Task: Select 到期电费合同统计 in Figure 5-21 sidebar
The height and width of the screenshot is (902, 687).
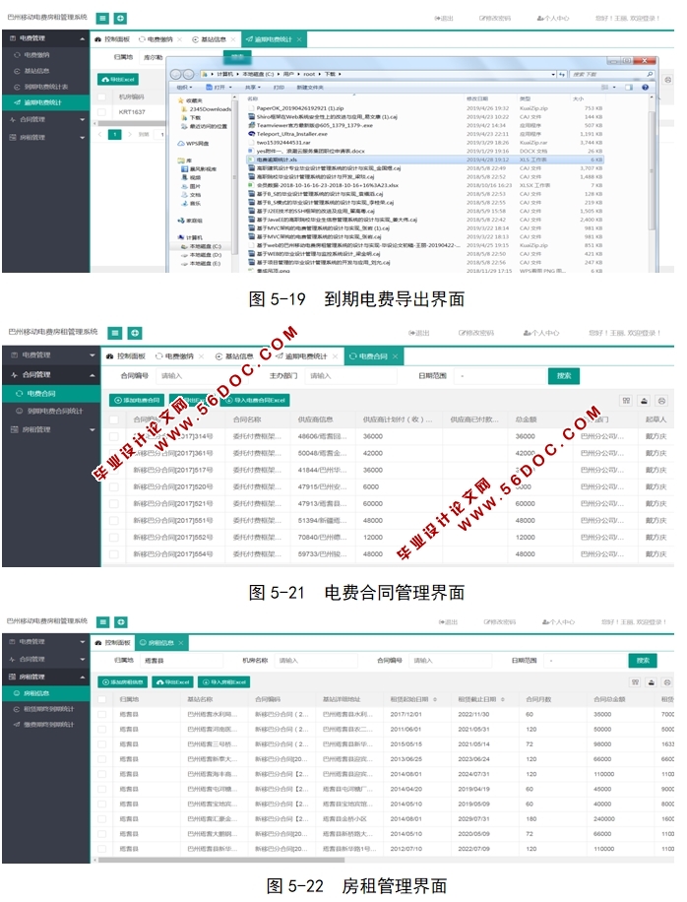Action: click(x=50, y=412)
